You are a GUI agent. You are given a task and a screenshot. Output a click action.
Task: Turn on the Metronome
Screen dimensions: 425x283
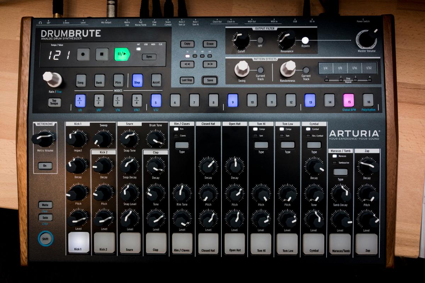(45, 165)
